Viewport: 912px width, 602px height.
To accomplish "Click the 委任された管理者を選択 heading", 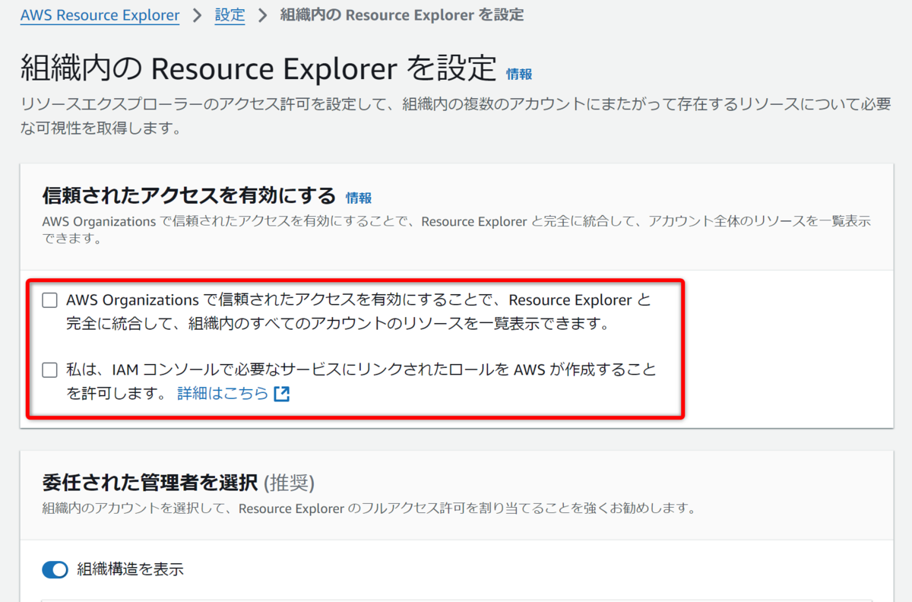I will [x=152, y=482].
